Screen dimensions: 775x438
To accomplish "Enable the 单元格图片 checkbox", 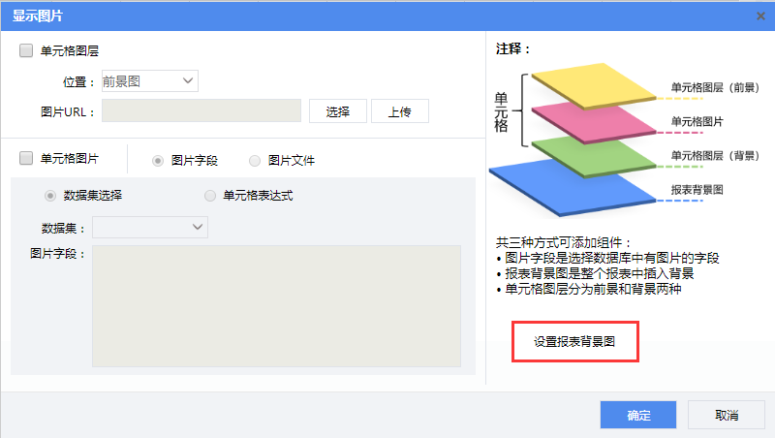I will click(26, 158).
